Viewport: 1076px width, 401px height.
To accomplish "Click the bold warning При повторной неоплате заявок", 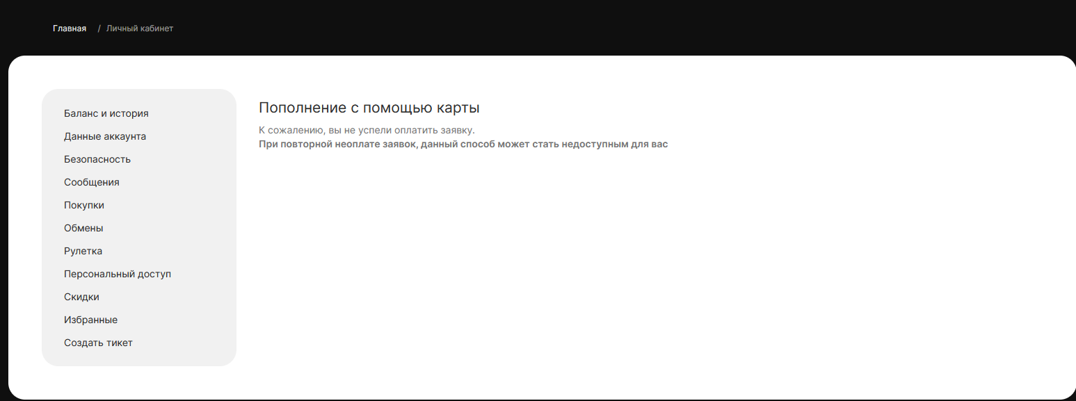I will (463, 145).
